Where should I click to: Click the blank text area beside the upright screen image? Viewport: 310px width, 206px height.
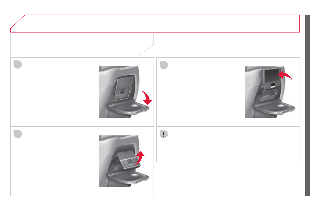pos(201,92)
